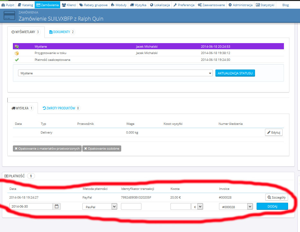The width and height of the screenshot is (300, 232).
Task: Click the Edytuj button for Delivery
Action: click(x=274, y=133)
